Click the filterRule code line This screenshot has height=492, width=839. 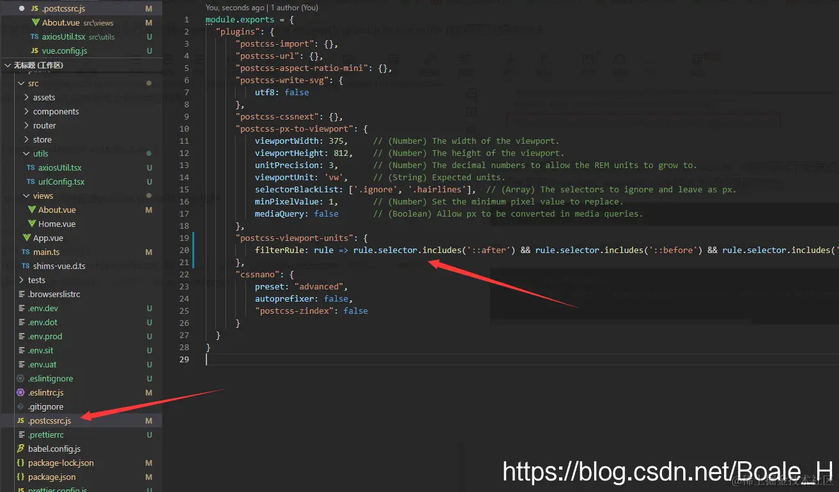(546, 250)
